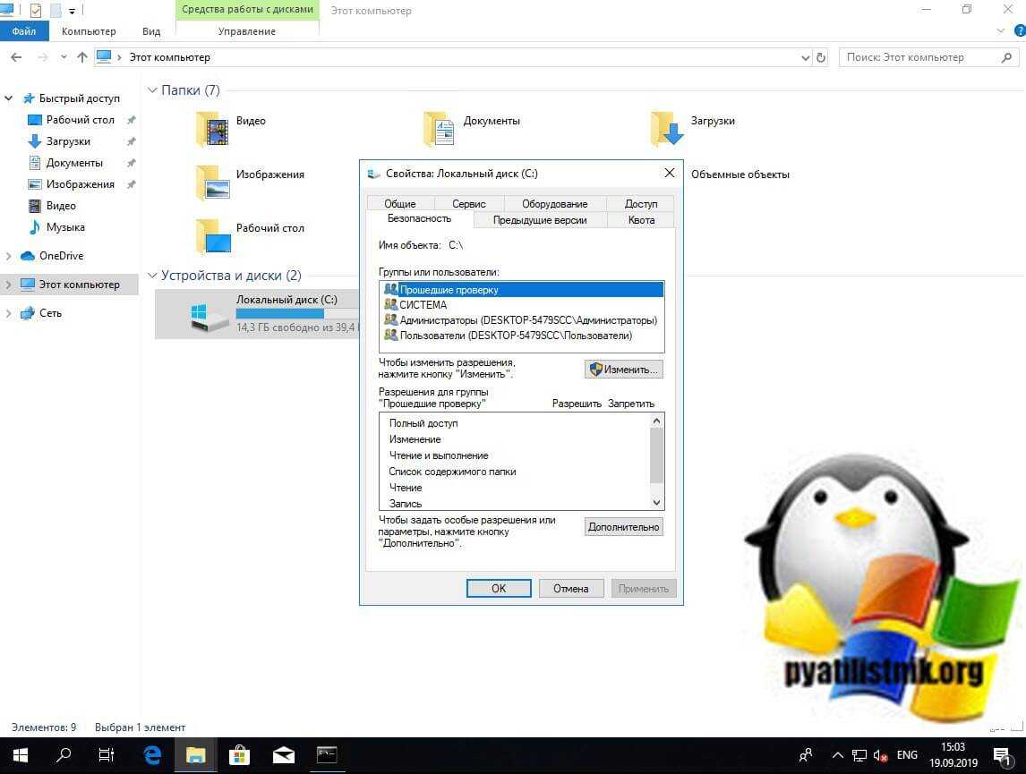Viewport: 1026px width, 774px height.
Task: Open the clock and date flyout
Action: 953,756
